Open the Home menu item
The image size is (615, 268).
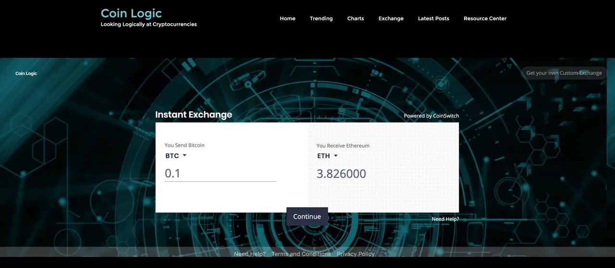[x=287, y=18]
